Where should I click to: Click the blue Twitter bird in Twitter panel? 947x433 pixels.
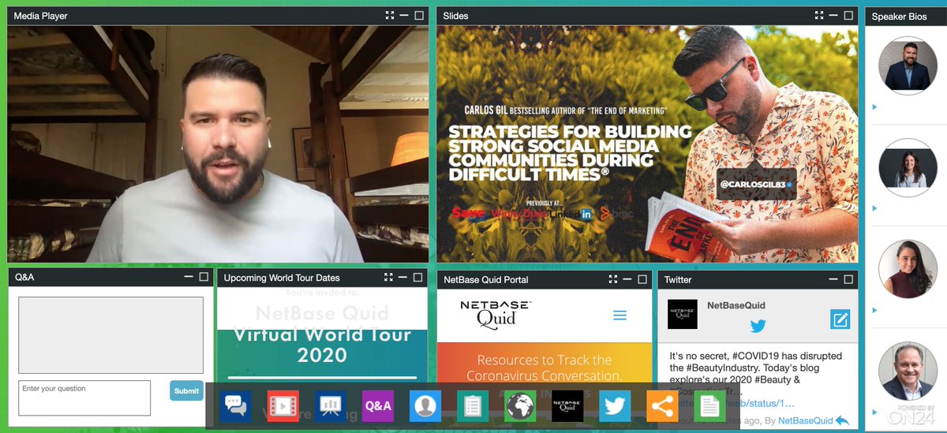coord(758,327)
